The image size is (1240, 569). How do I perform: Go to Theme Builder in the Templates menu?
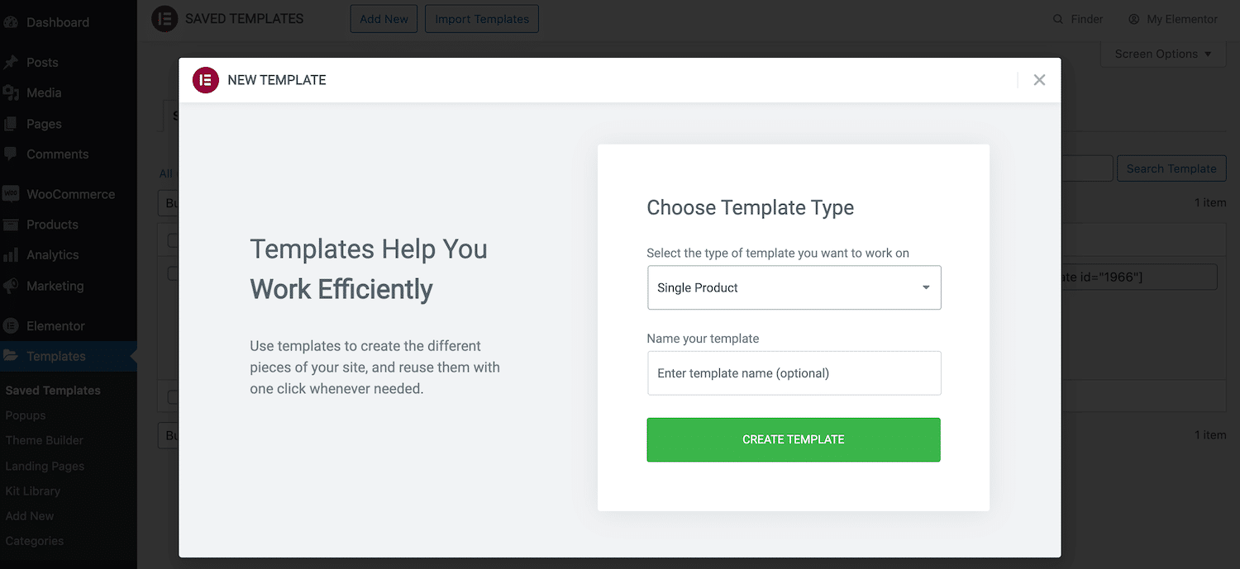tap(44, 440)
